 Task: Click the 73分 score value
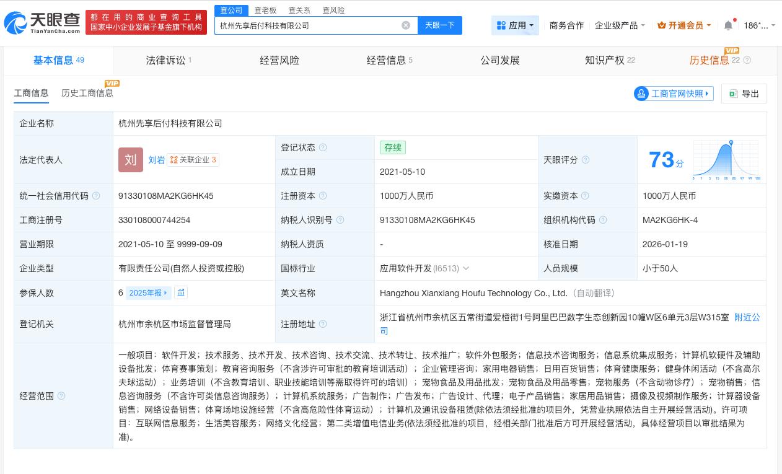tap(666, 160)
